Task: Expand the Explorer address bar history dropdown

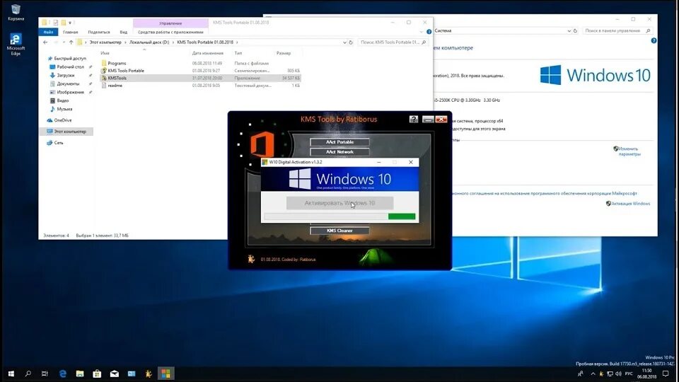Action: [x=344, y=42]
